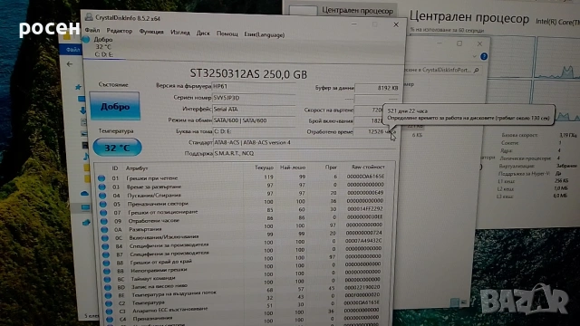Click the search box in the Explorer window
Image resolution: width=580 pixels, height=326 pixels.
[x=442, y=70]
